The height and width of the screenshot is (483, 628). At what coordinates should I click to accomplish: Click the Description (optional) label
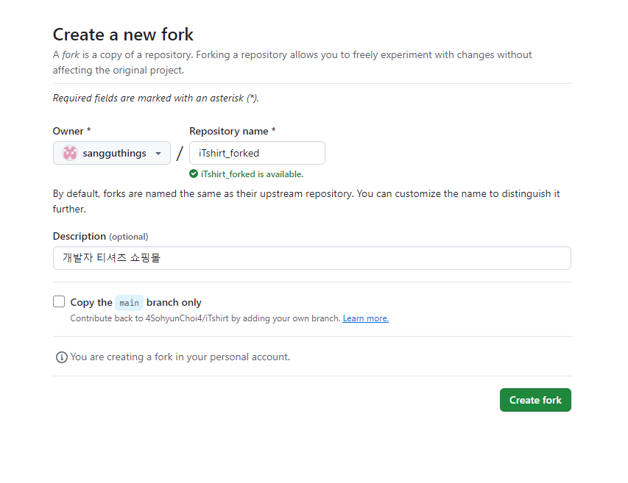click(x=101, y=236)
